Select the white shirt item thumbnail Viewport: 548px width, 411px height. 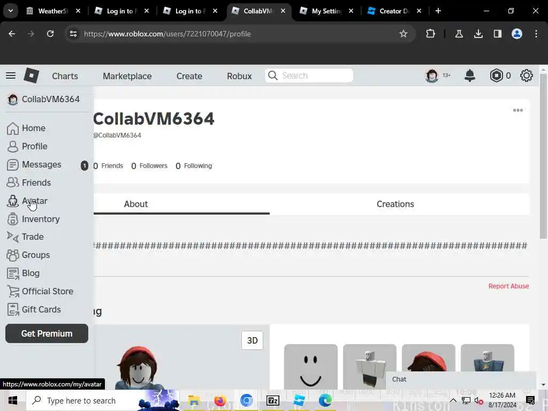[x=369, y=367]
